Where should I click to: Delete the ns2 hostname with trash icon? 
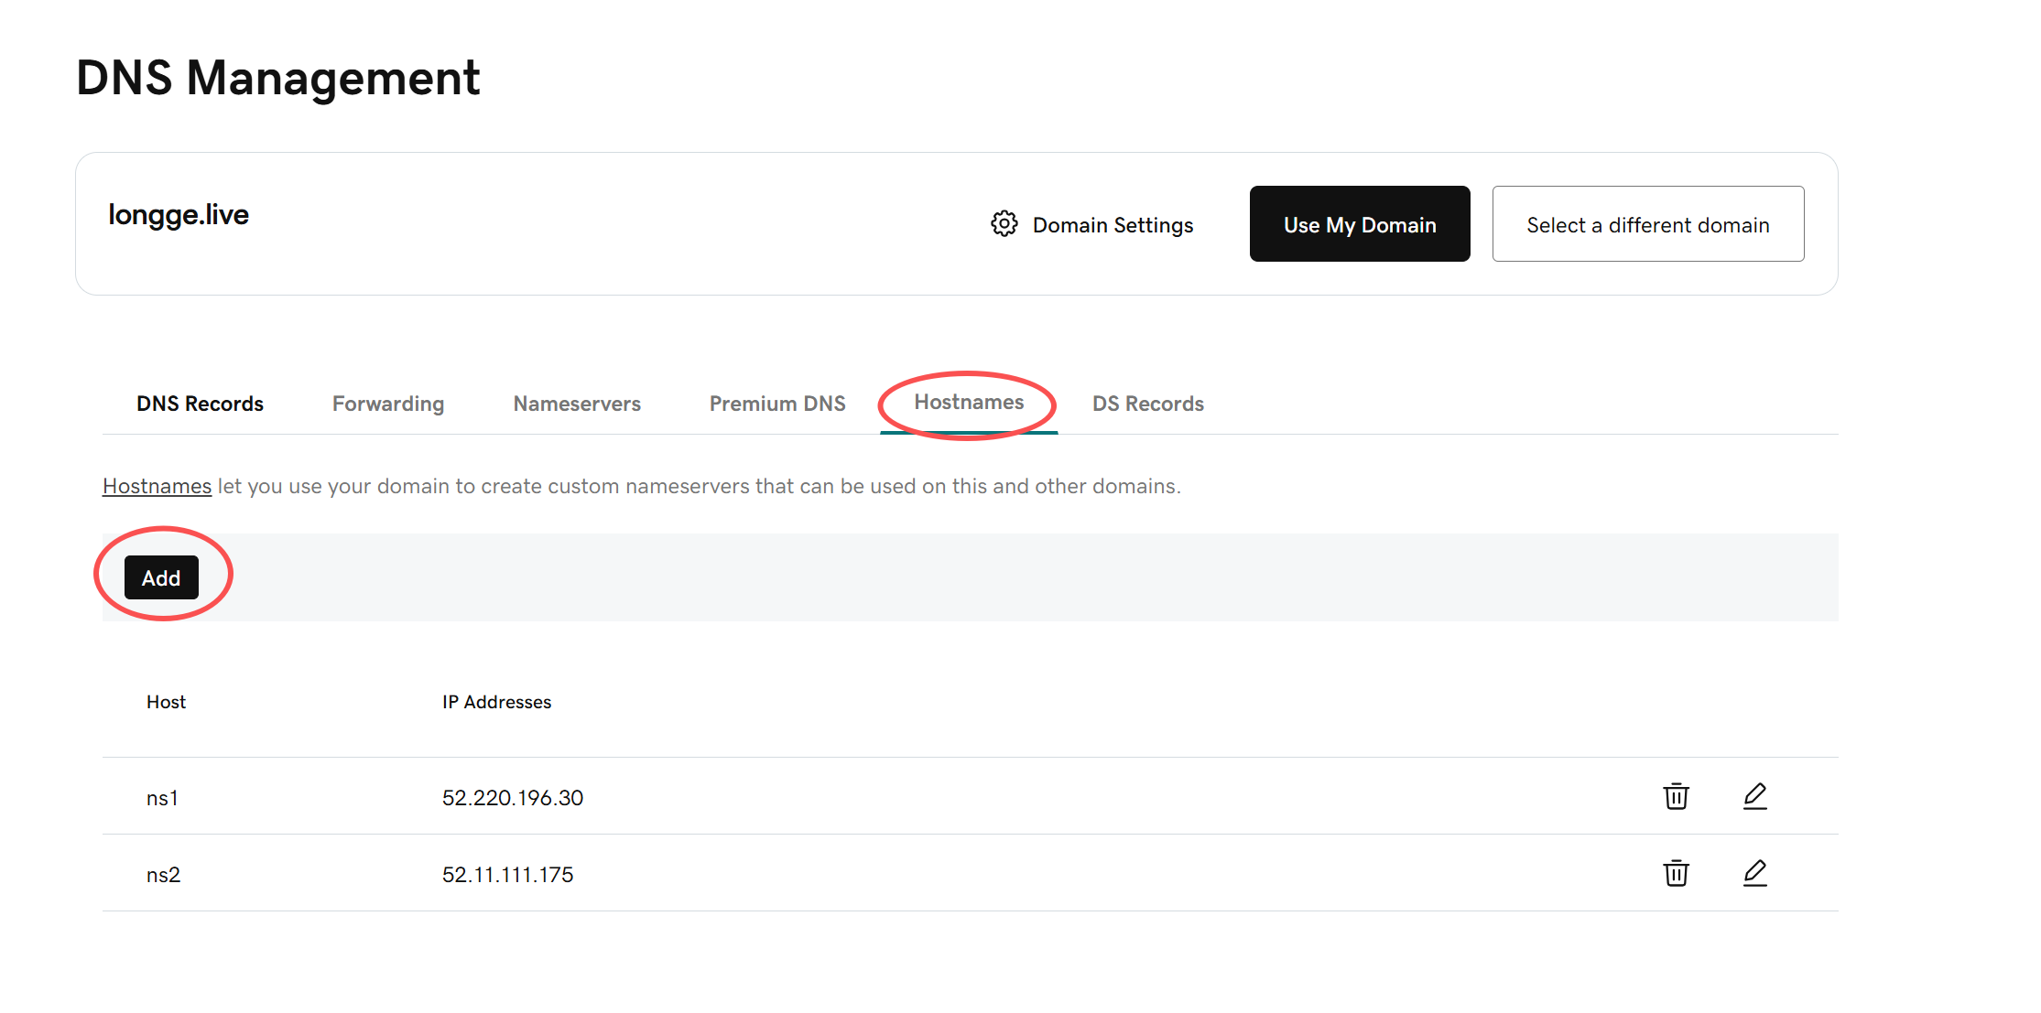(1676, 873)
